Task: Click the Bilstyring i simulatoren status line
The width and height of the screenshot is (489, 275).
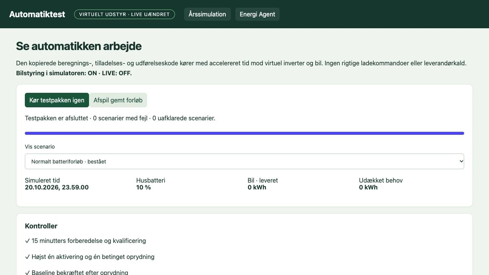Action: point(74,73)
